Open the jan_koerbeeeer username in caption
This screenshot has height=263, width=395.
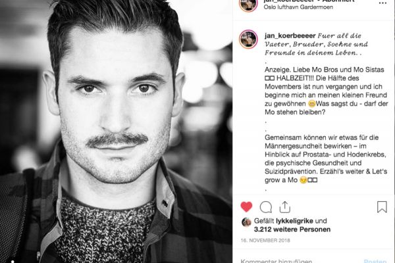[x=290, y=36]
